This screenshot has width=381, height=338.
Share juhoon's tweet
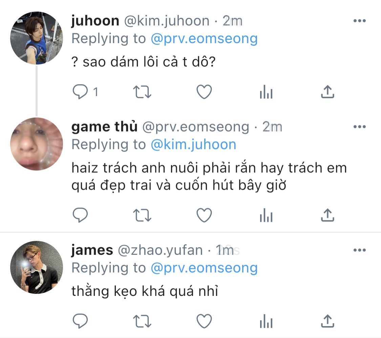point(327,92)
